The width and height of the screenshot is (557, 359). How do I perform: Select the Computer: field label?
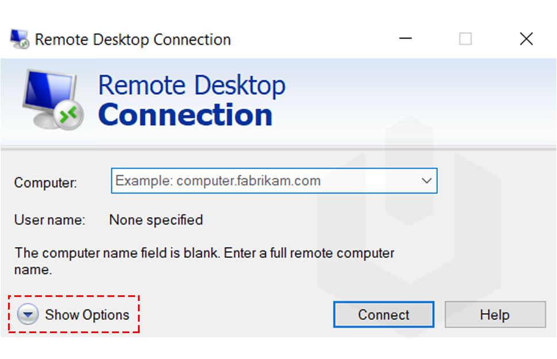[45, 183]
